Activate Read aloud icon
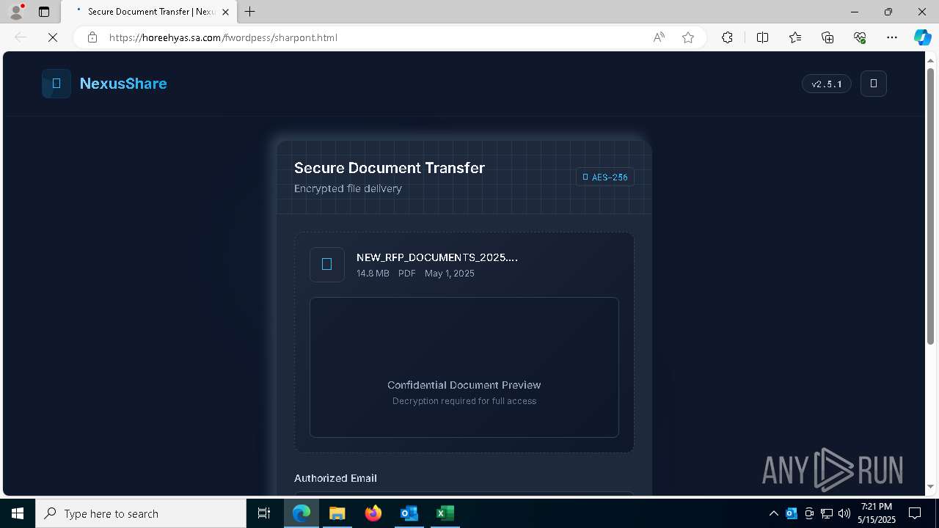Viewport: 939px width, 528px height. tap(659, 37)
